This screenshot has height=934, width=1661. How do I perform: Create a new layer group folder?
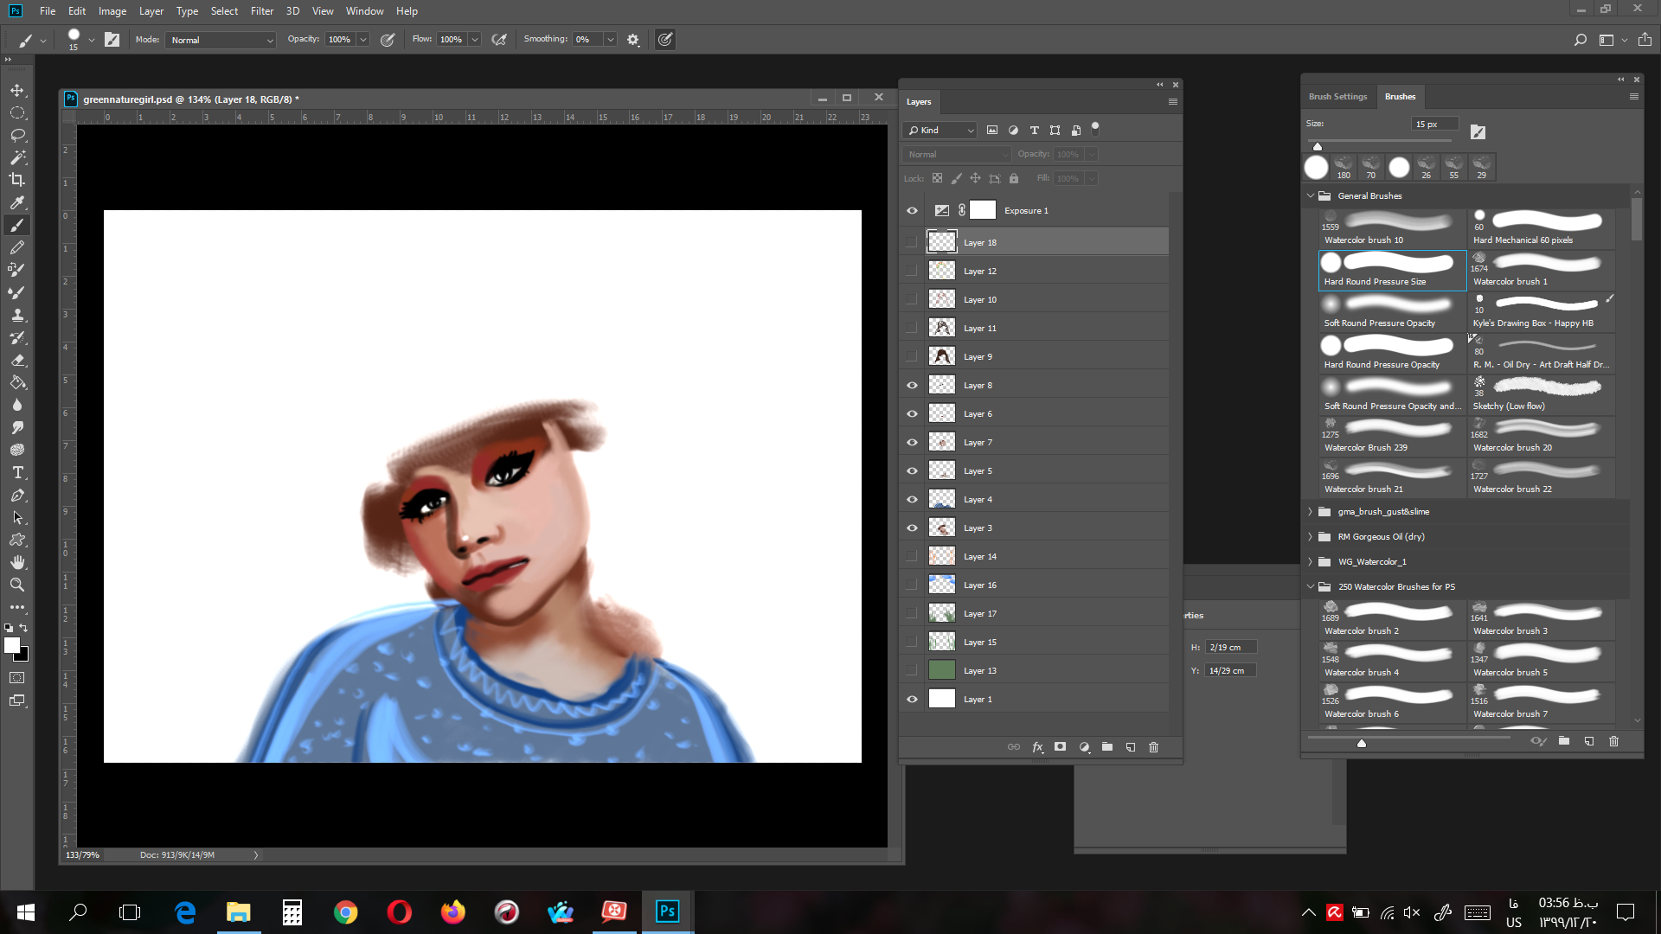pos(1107,747)
